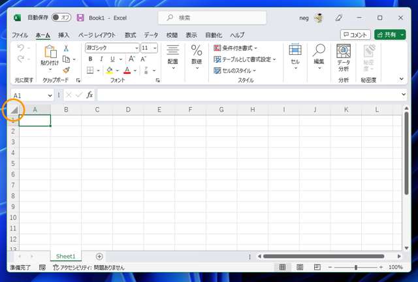Toggle Bold formatting
Image resolution: width=418 pixels, height=282 pixels.
point(90,59)
